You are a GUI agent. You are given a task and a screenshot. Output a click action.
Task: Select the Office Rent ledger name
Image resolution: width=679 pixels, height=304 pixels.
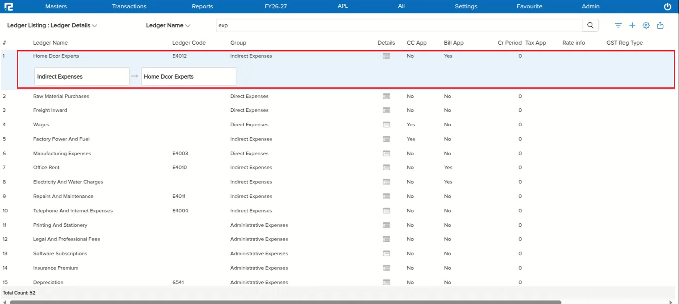(x=46, y=167)
